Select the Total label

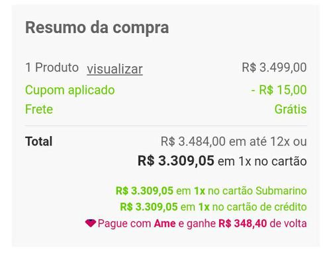click(x=39, y=141)
